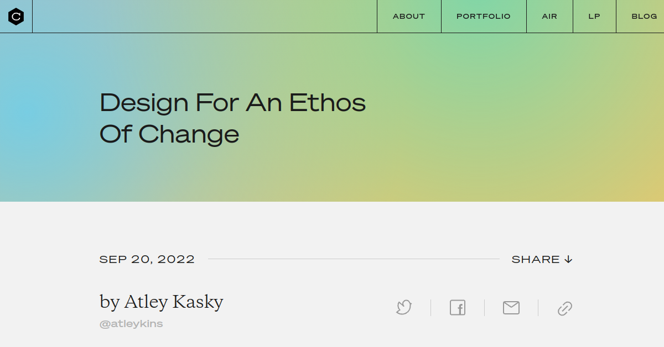Viewport: 664px width, 347px height.
Task: Open the BLOG tab
Action: click(644, 16)
